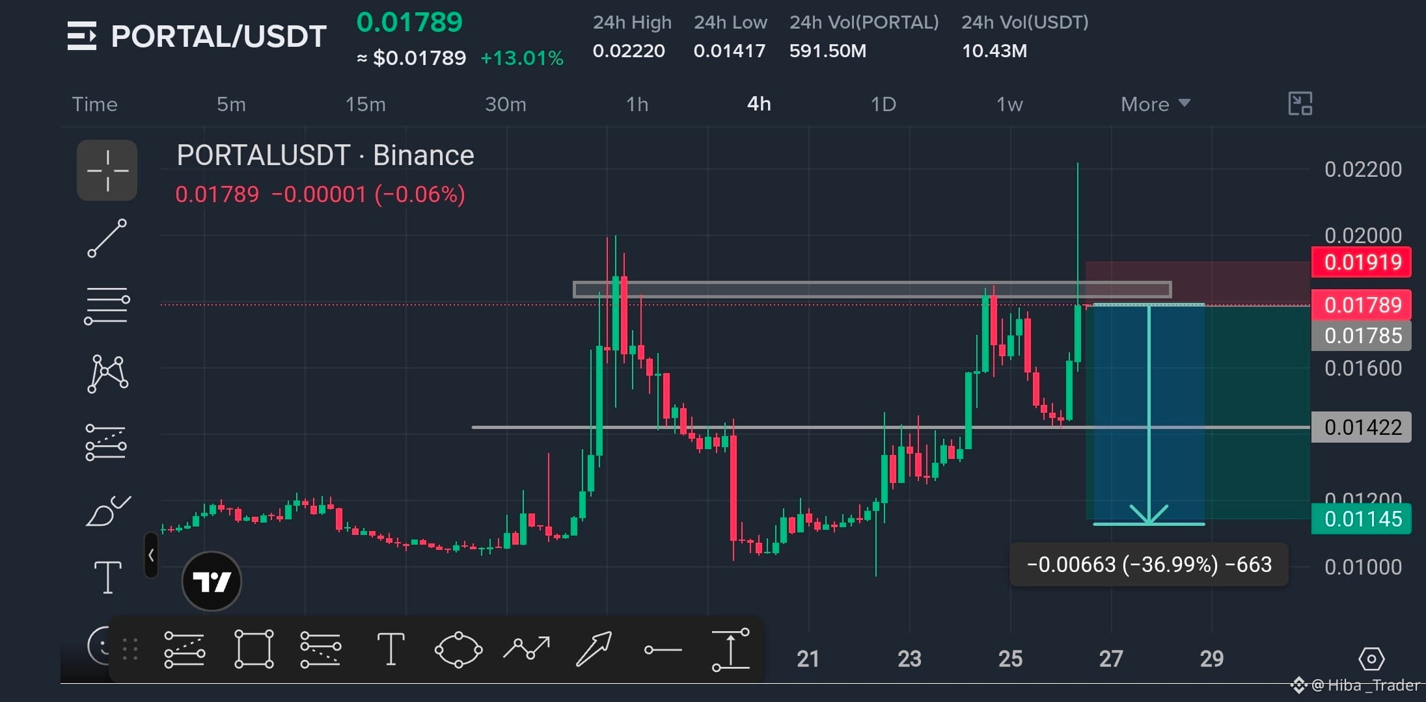The width and height of the screenshot is (1426, 702).
Task: Pick the trend-based Fib extension tool
Action: point(320,649)
